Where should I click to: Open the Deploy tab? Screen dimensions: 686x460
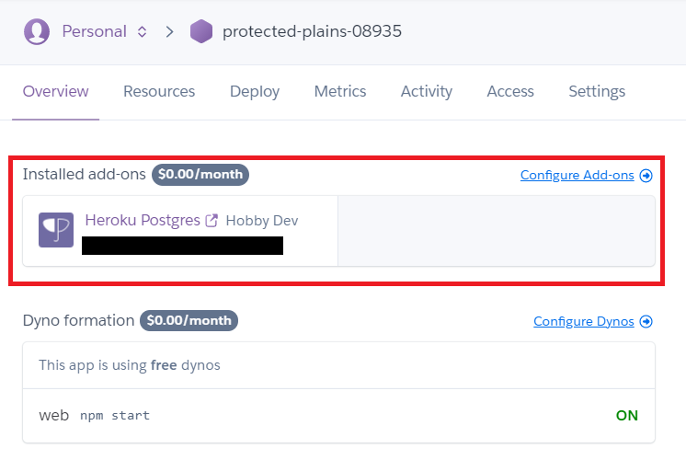pyautogui.click(x=255, y=91)
